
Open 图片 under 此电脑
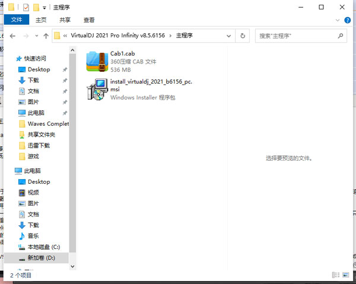[33, 203]
